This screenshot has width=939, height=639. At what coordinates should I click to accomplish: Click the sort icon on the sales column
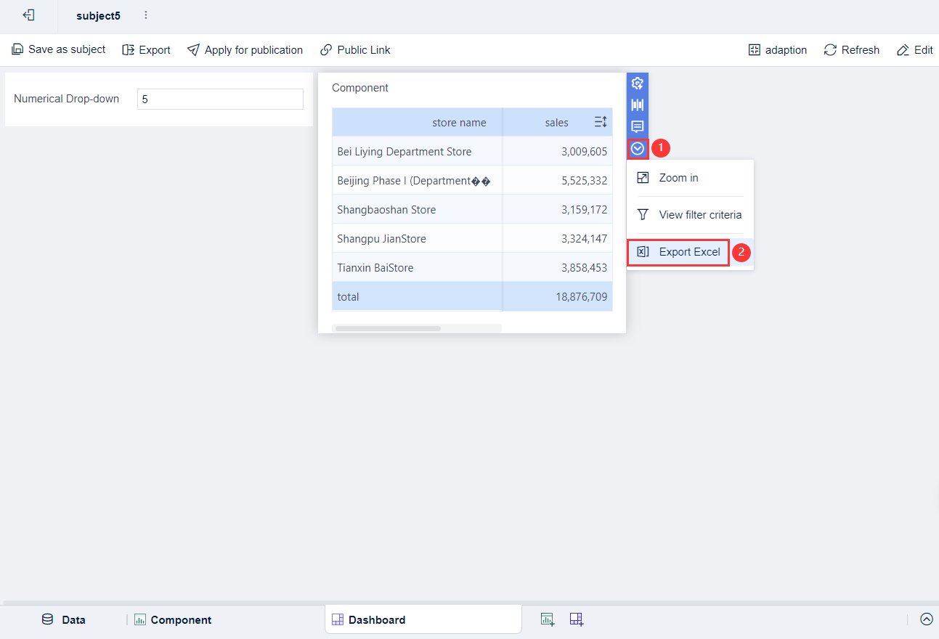[600, 122]
